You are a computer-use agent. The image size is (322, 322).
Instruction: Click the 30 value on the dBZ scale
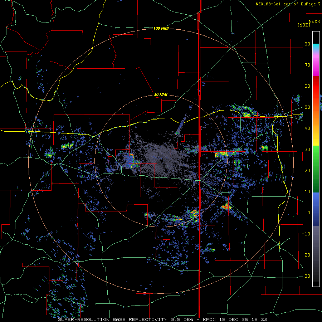click(x=307, y=149)
